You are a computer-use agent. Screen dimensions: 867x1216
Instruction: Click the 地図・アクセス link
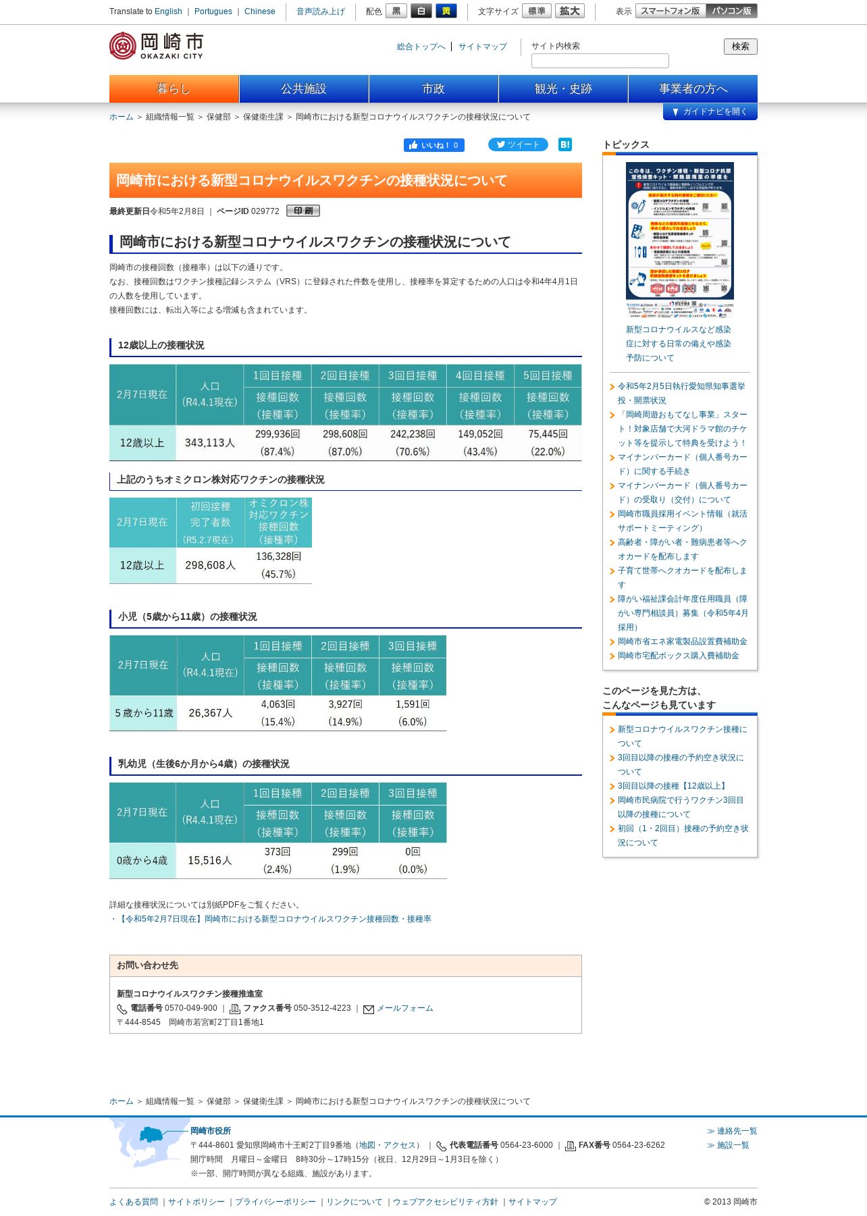(387, 1145)
